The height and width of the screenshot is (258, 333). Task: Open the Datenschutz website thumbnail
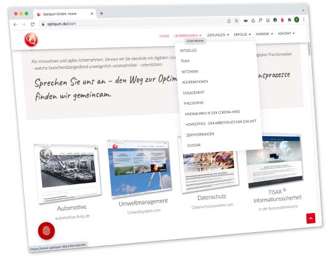pos(210,171)
